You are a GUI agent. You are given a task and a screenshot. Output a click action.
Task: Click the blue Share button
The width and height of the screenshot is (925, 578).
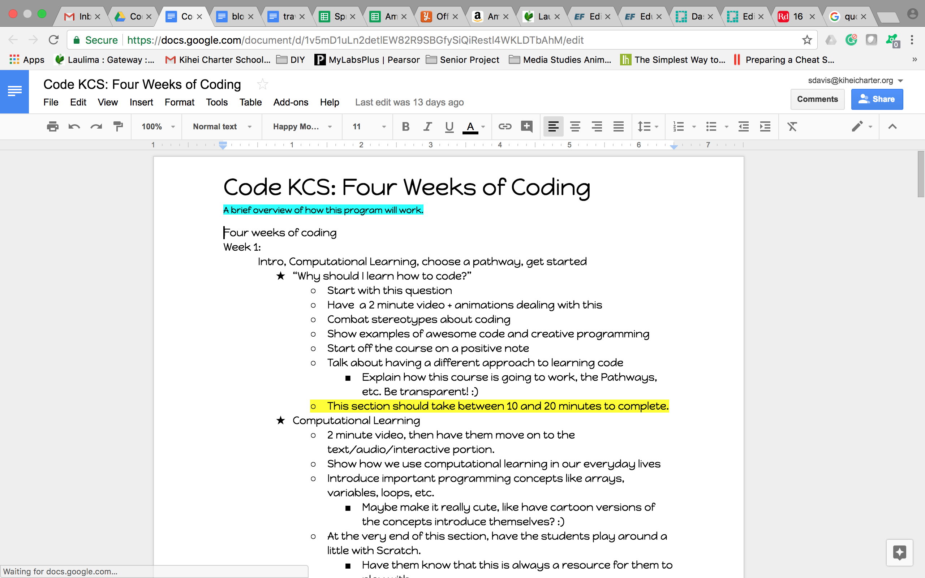coord(877,99)
